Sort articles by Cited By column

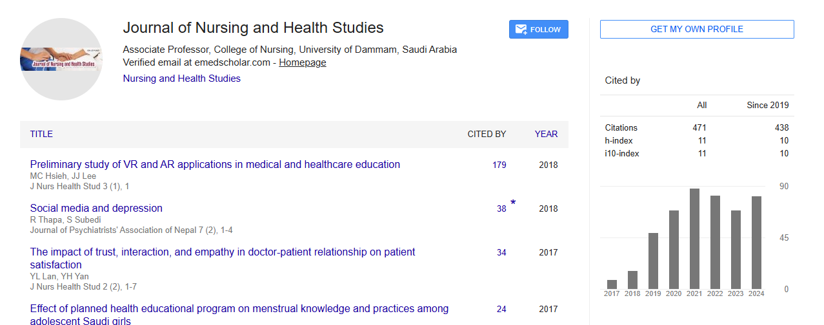coord(487,134)
